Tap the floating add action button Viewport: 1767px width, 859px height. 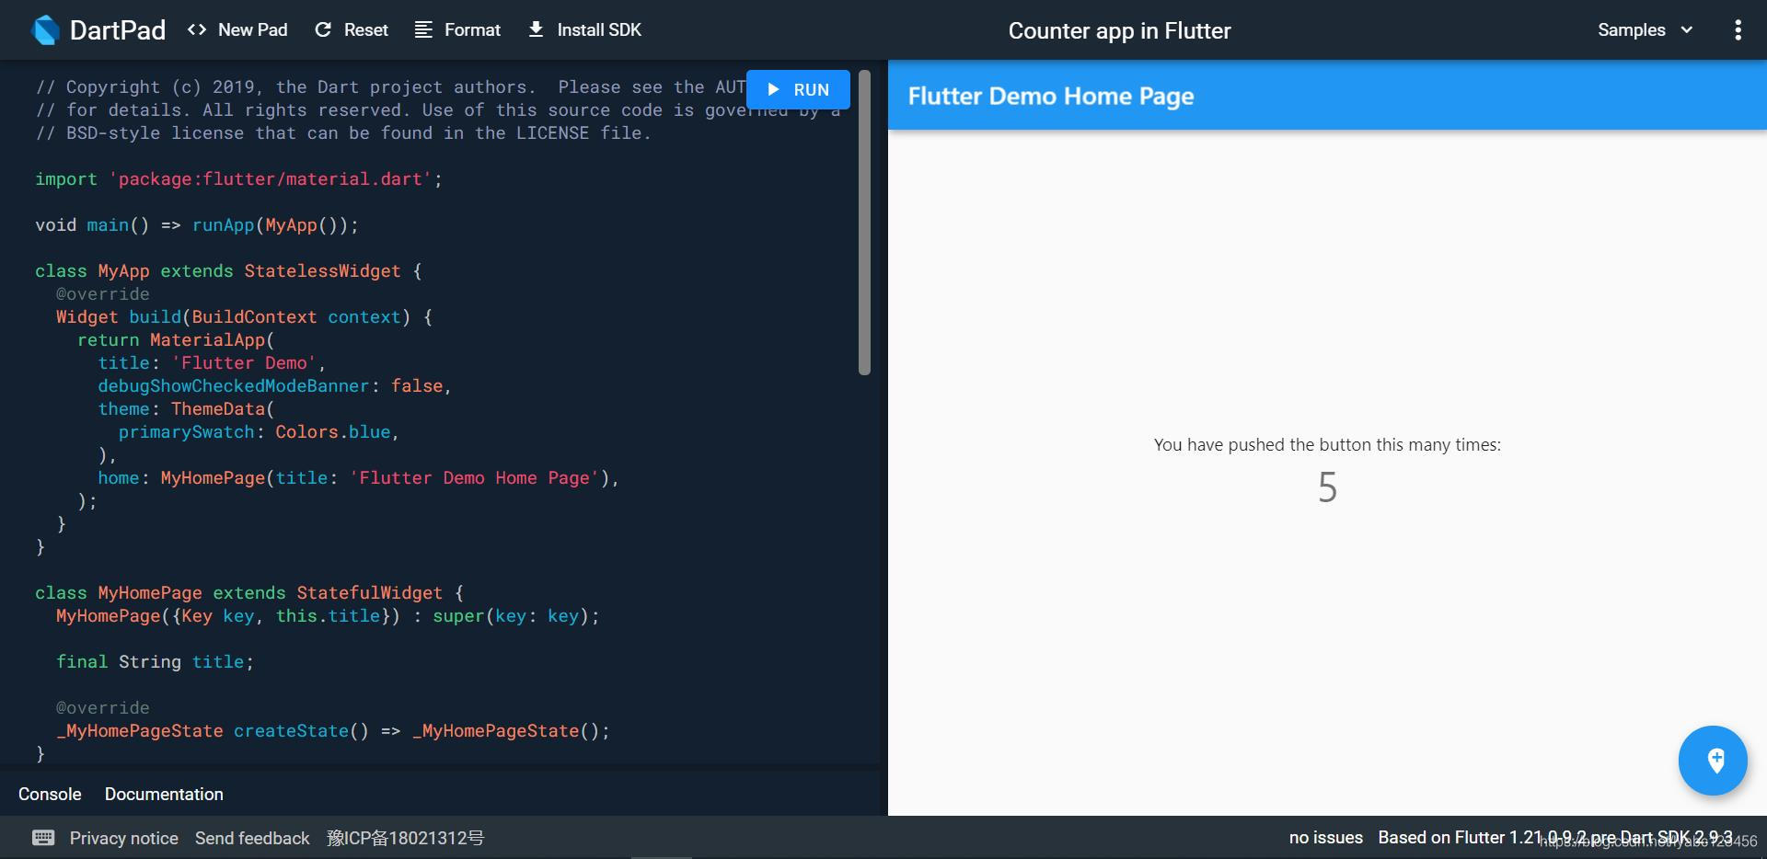[x=1713, y=761]
